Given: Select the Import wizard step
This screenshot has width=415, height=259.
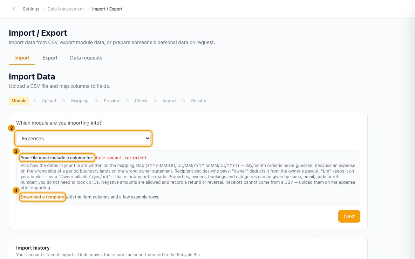Looking at the screenshot, I should (169, 101).
